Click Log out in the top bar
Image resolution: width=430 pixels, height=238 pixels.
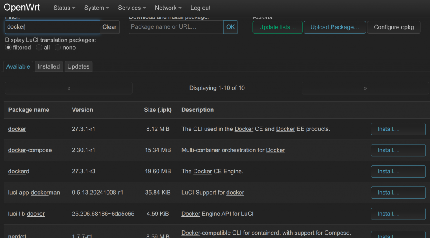tap(200, 8)
